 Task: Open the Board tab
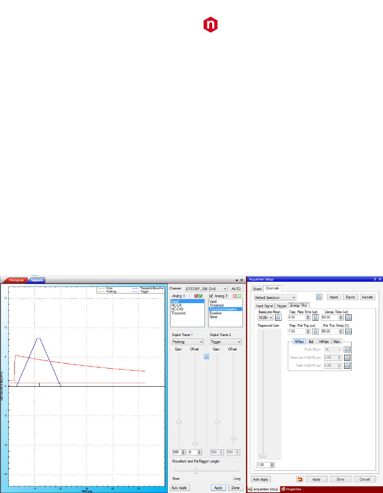pos(257,289)
